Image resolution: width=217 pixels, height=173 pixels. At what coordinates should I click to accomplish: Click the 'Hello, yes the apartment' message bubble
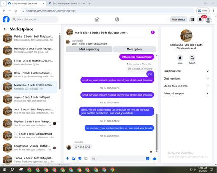116,112
